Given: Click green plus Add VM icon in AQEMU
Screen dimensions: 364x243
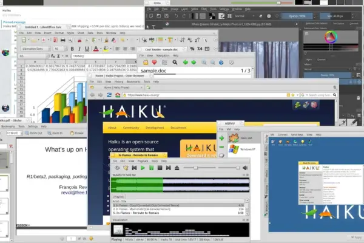Looking at the screenshot, I should pos(221,138).
